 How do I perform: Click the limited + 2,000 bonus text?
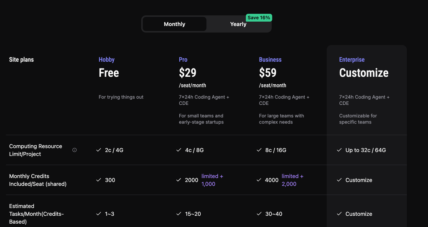(293, 180)
